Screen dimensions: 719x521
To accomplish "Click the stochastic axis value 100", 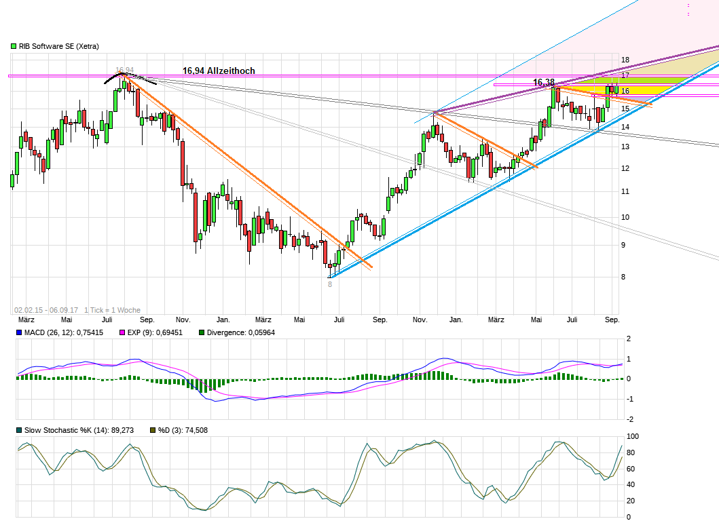I will click(x=632, y=437).
